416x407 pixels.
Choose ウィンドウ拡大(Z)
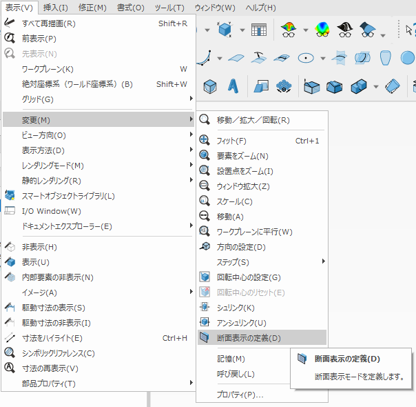262,186
